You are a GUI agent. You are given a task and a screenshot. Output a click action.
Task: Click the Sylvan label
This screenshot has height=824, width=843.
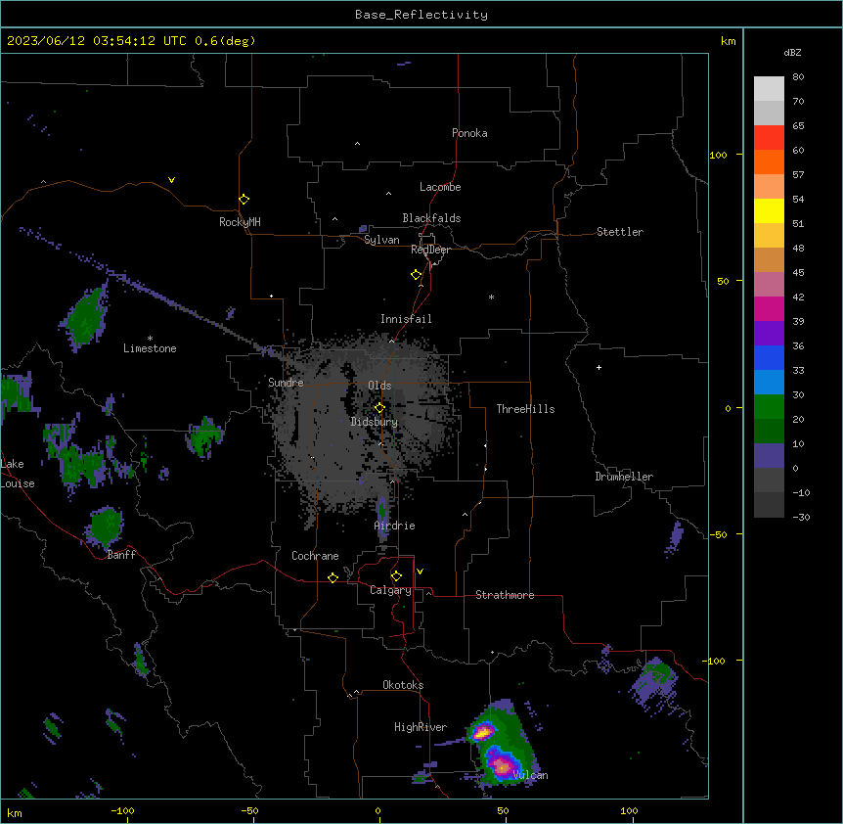381,240
